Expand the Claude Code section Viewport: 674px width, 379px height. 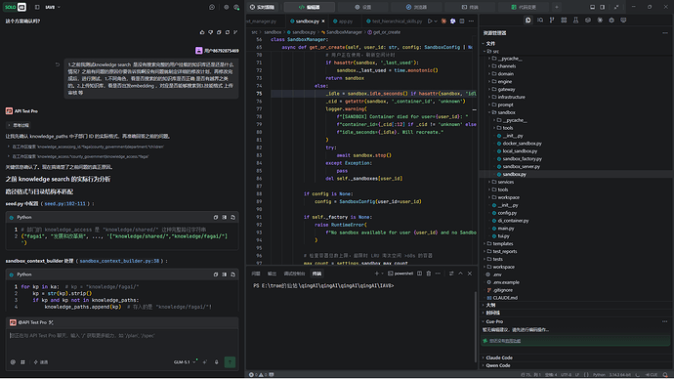tap(498, 358)
